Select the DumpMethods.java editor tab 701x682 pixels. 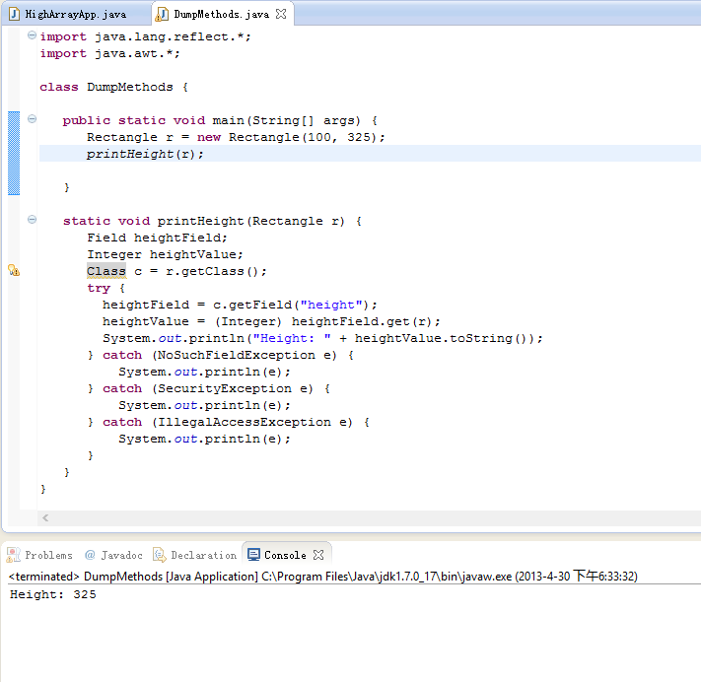click(221, 14)
